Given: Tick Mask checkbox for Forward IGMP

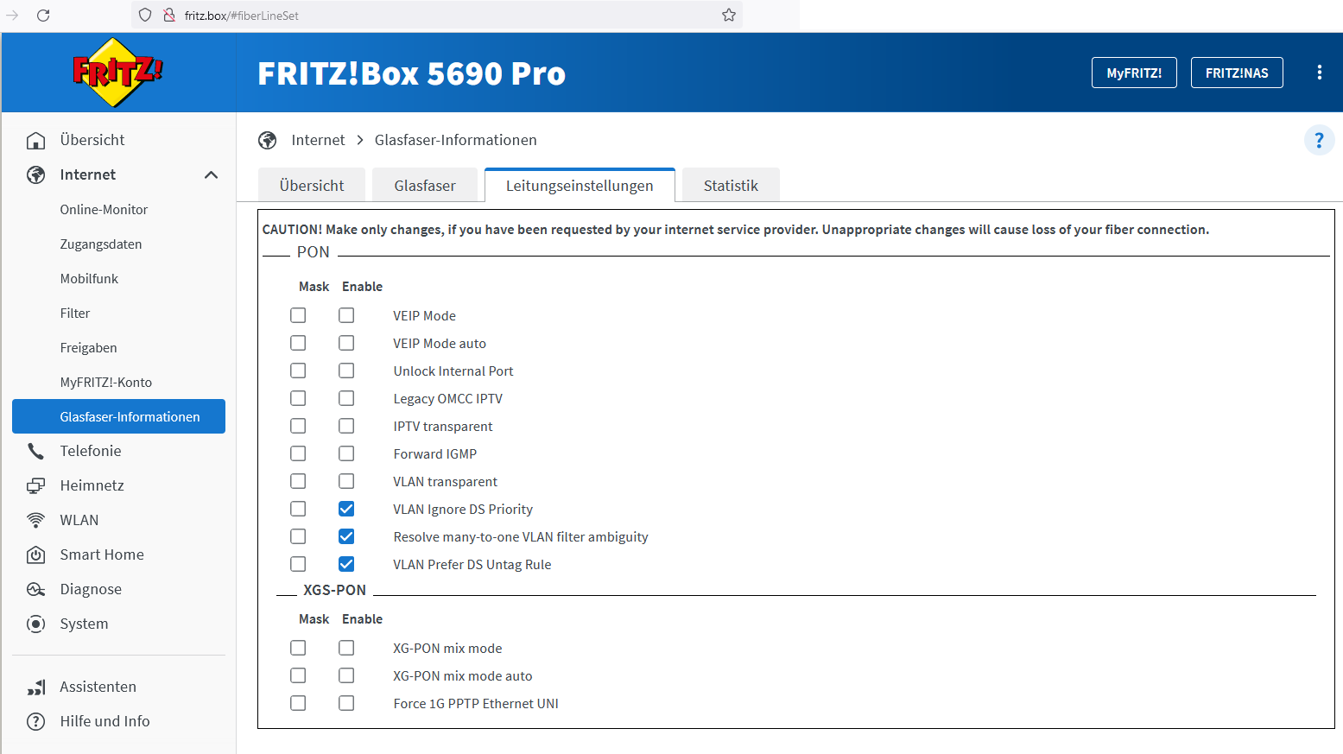Looking at the screenshot, I should click(298, 453).
